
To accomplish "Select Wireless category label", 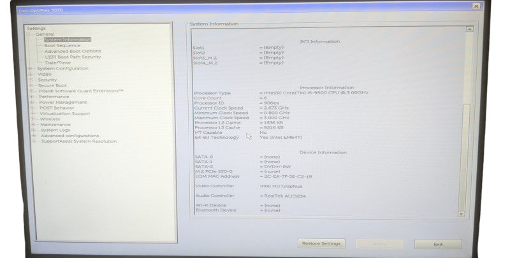I will (x=50, y=119).
